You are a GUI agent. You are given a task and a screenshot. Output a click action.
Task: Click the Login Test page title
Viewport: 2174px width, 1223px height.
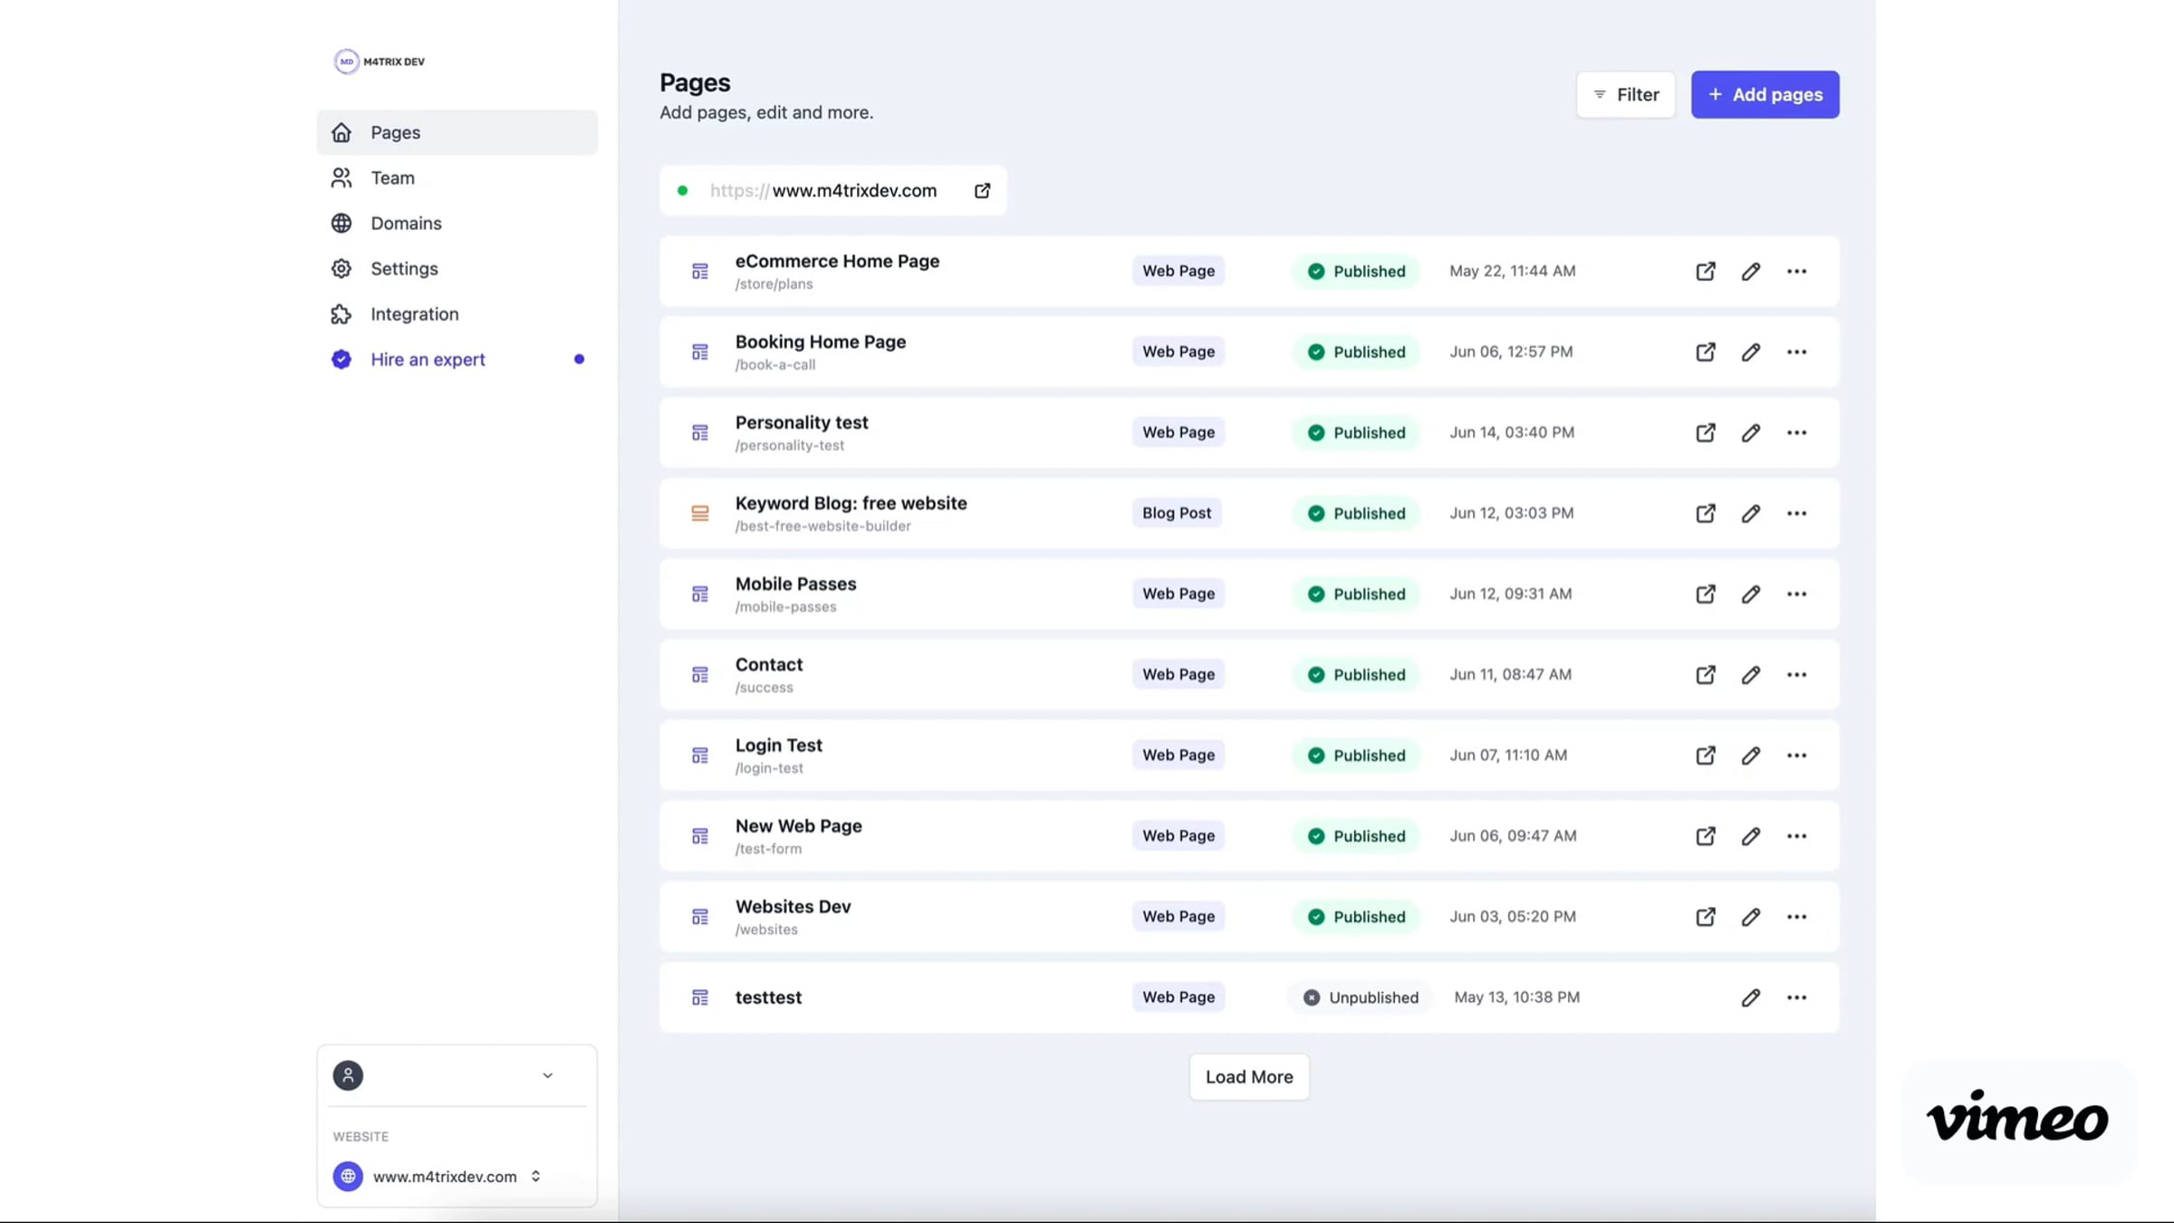click(778, 745)
